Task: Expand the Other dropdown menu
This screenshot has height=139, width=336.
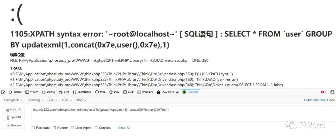Action: 81,100
